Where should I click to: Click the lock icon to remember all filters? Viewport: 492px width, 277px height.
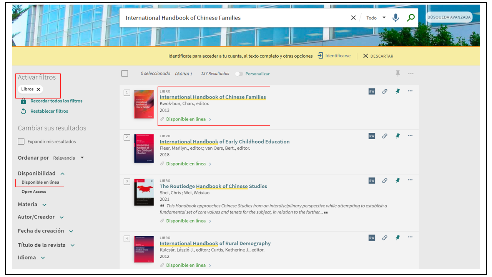[23, 101]
